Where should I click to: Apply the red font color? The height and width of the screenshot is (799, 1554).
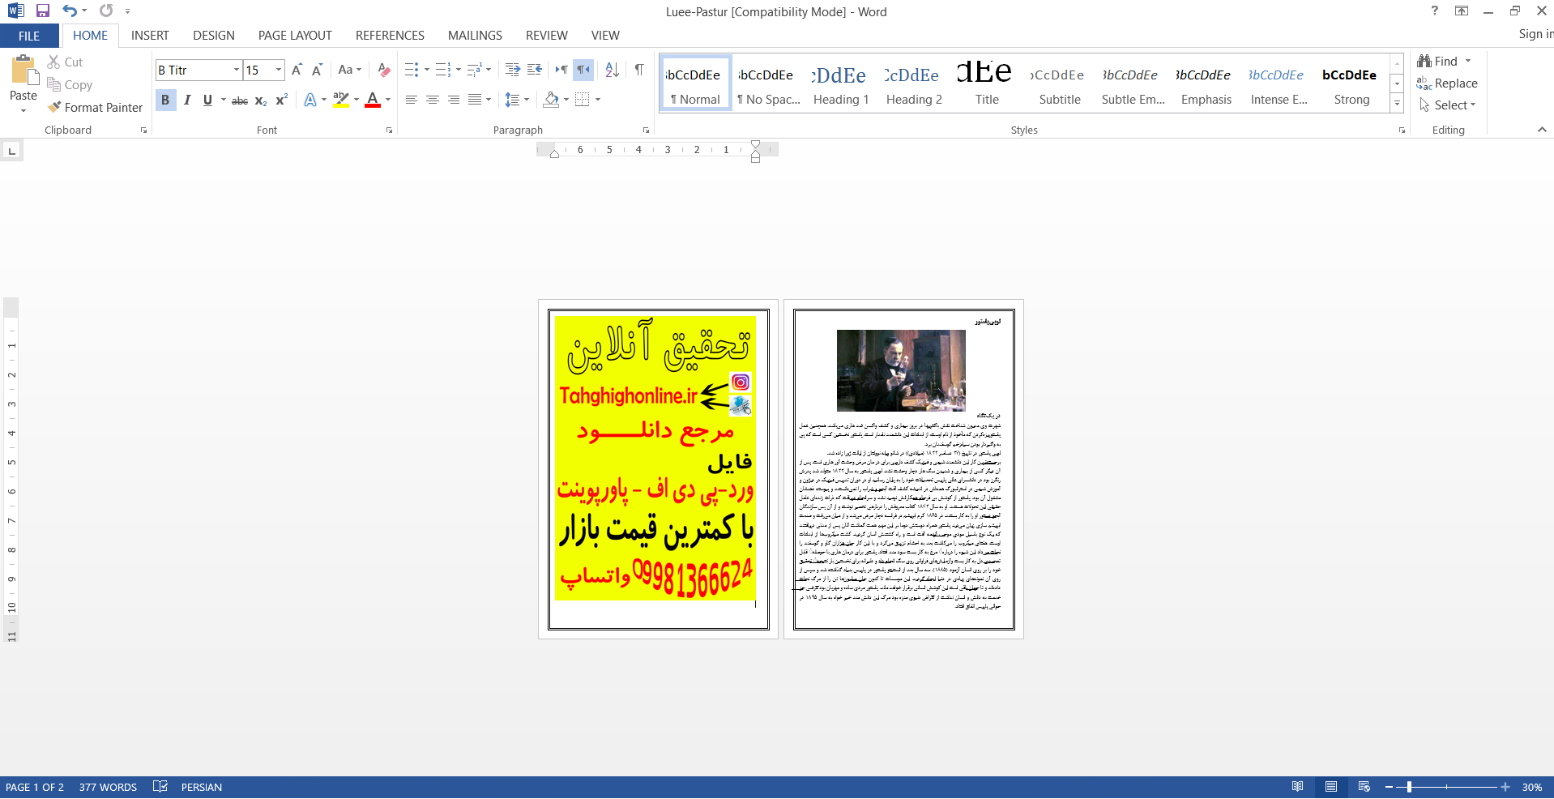click(373, 100)
